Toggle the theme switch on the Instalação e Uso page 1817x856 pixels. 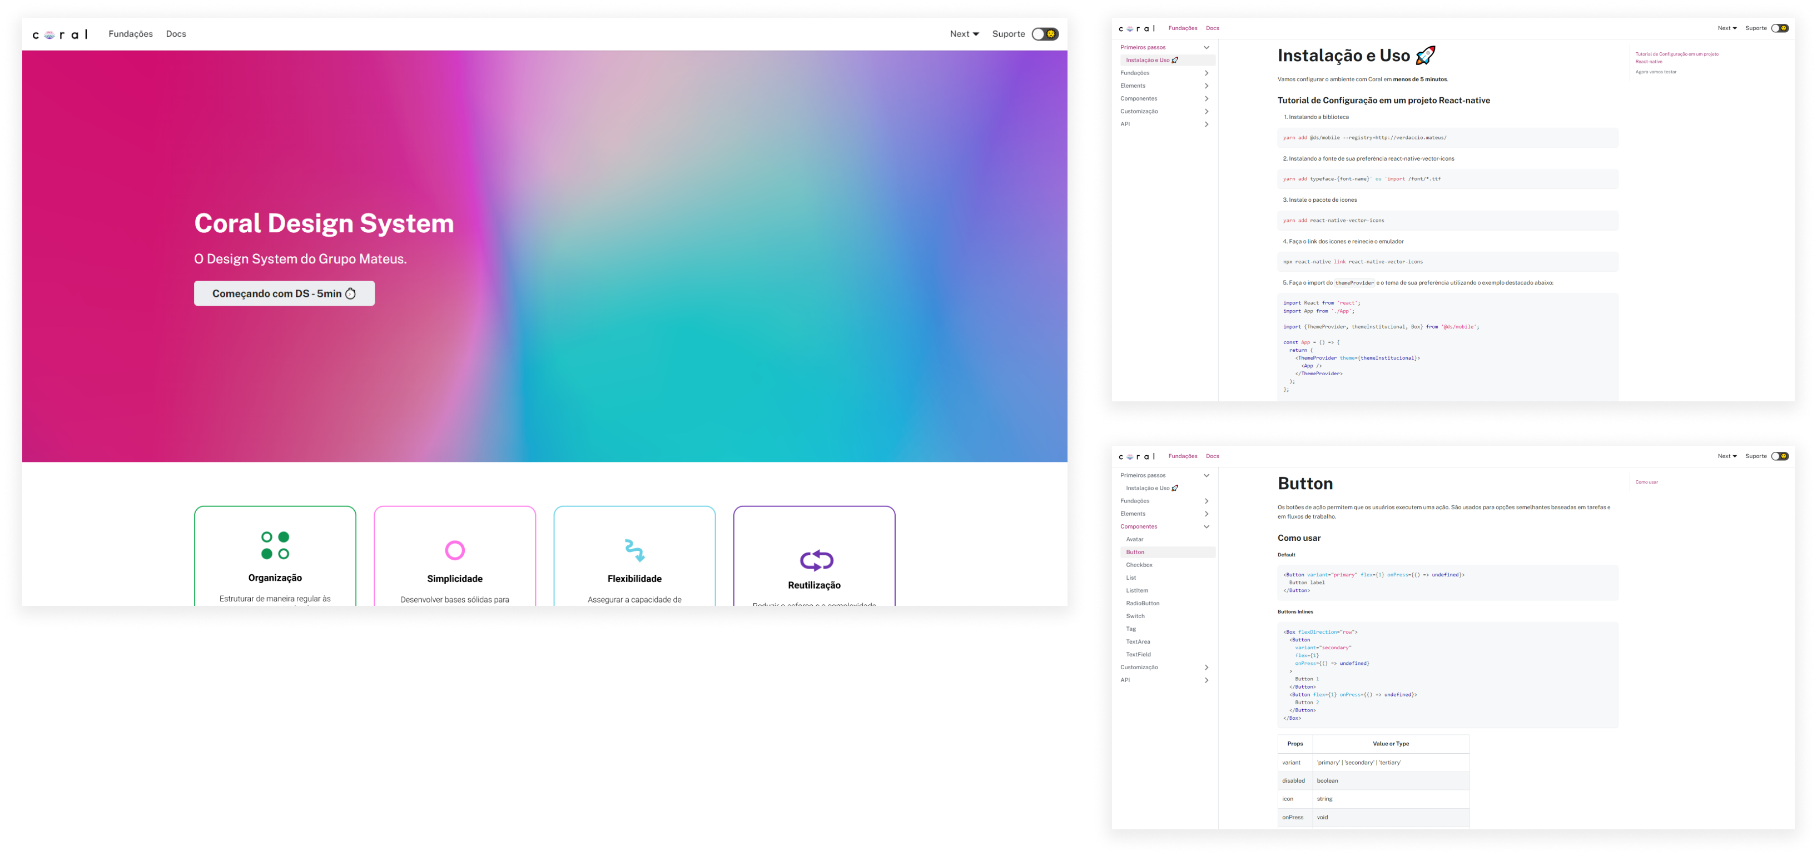coord(1780,28)
